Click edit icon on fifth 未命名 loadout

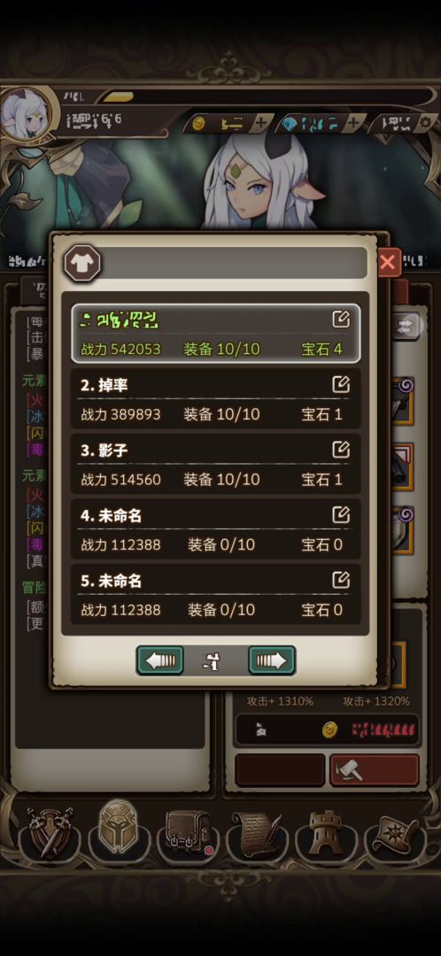340,580
